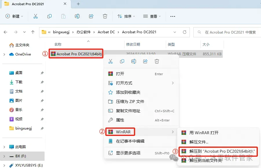The image size is (261, 168).
Task: Choose 打开 from the context menu
Action: pos(141,74)
